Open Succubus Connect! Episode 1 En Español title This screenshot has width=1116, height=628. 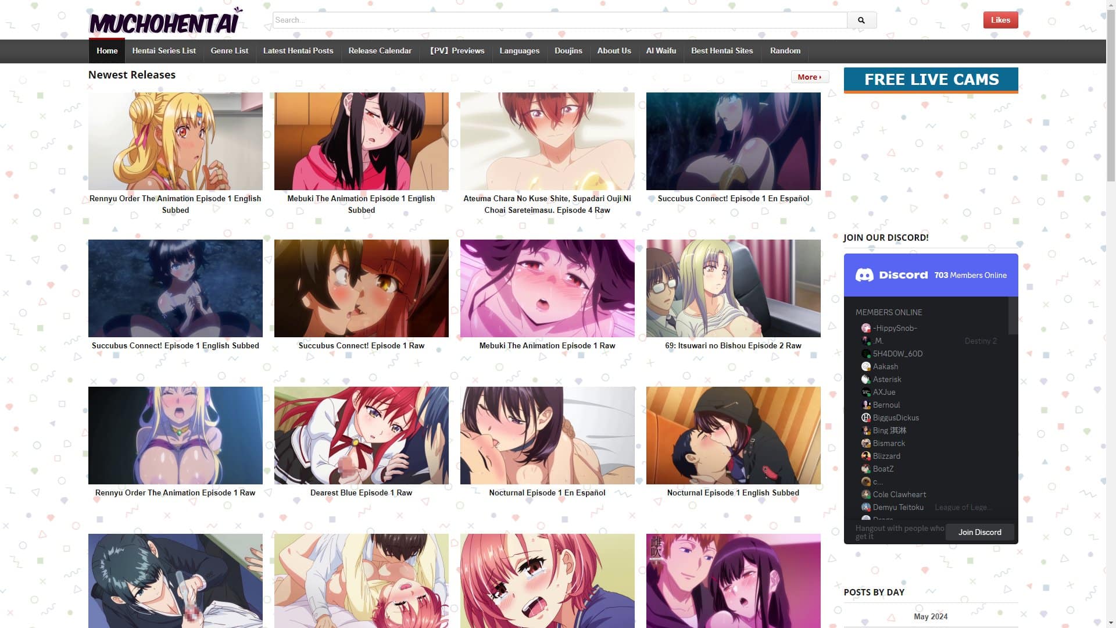click(734, 198)
